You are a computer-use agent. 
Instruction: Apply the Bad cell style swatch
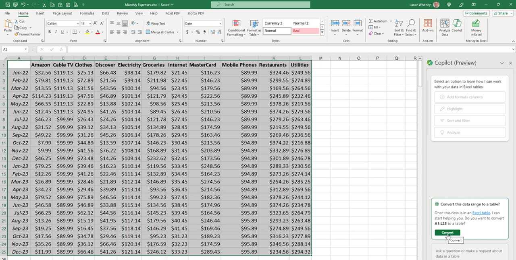click(x=305, y=31)
